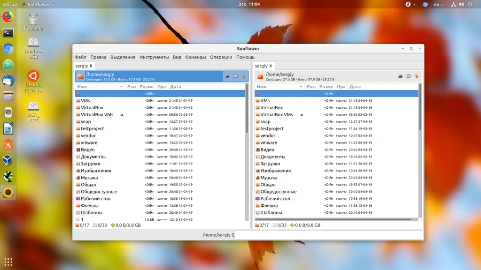Show history icon in left panel header
Image resolution: width=481 pixels, height=270 pixels.
[x=235, y=76]
